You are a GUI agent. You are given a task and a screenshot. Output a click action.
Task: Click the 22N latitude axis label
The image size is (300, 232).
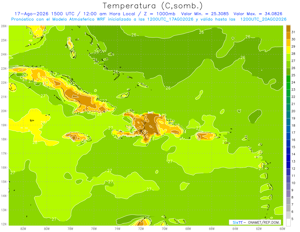(3, 83)
